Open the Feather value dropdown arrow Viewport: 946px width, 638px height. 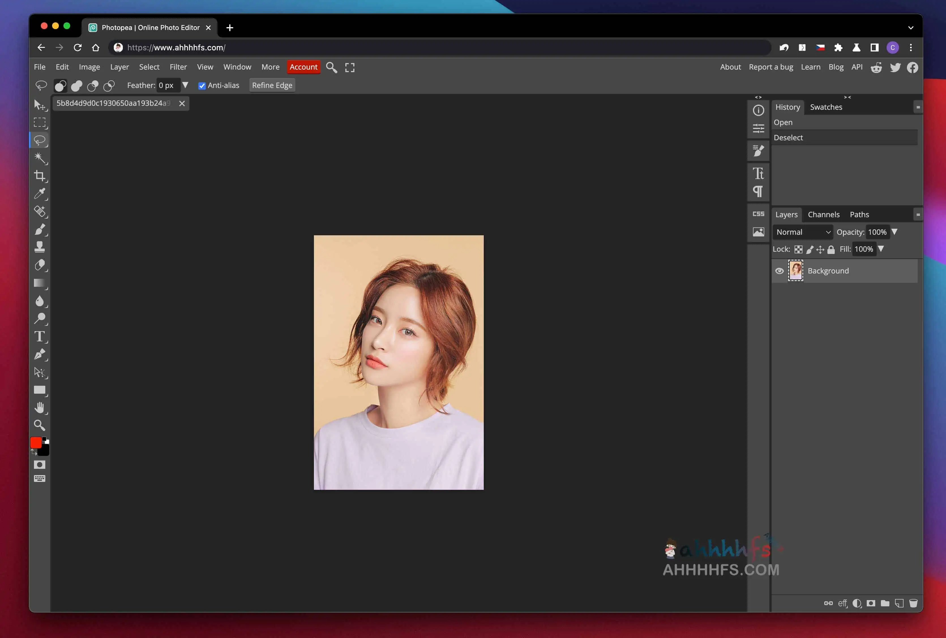[186, 85]
